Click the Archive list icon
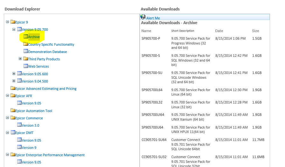The height and width of the screenshot is (167, 285). [x=26, y=36]
